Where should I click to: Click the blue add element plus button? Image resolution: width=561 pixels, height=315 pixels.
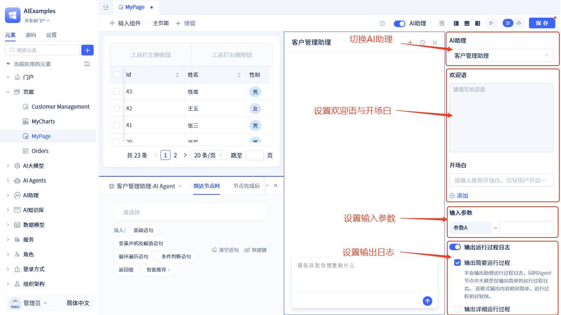point(87,50)
